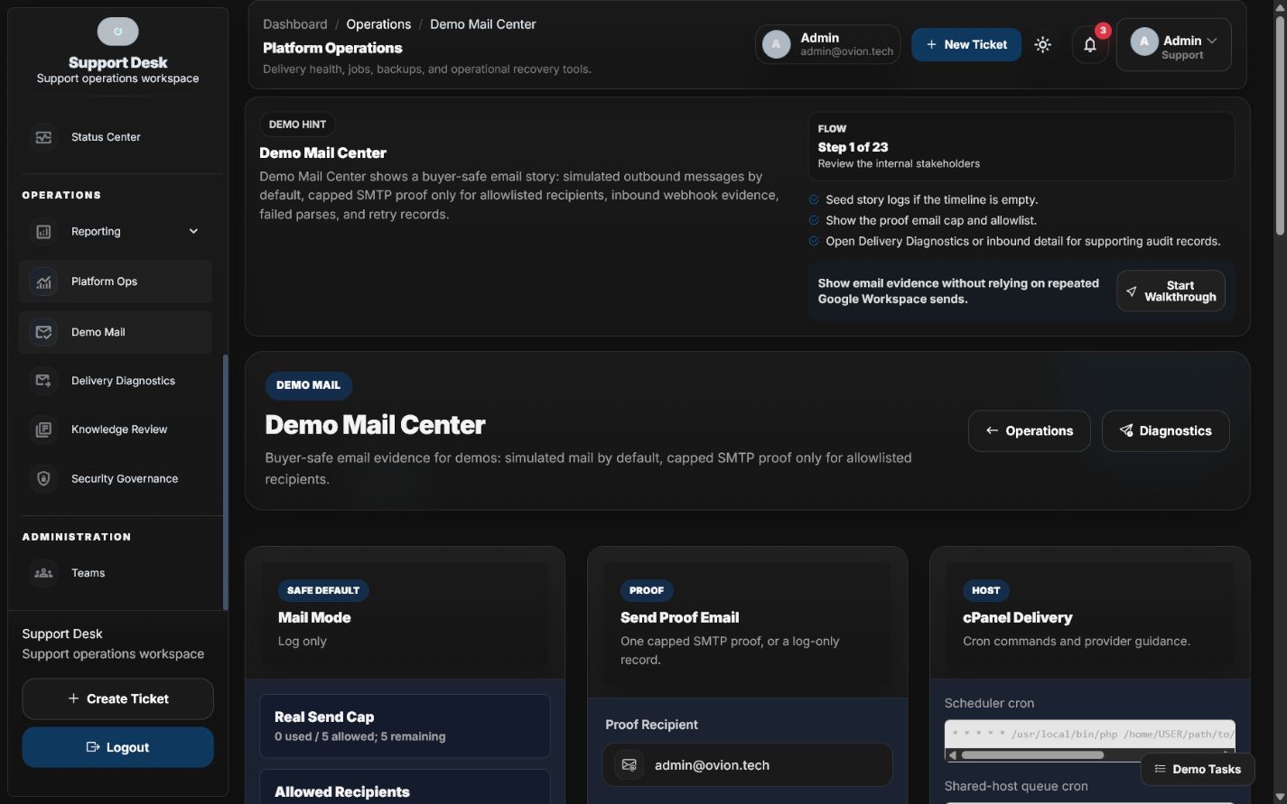
Task: Click the Proof Recipient email field
Action: (748, 765)
